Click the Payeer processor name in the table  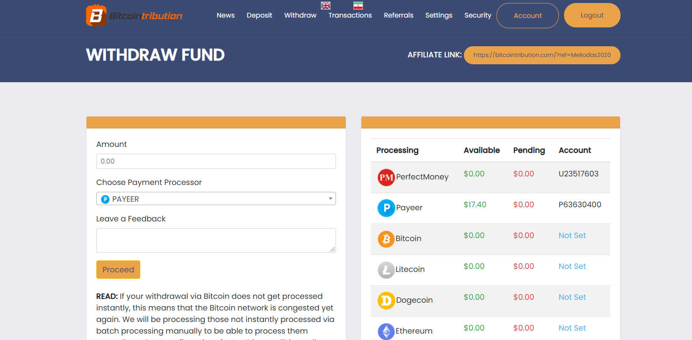coord(409,208)
